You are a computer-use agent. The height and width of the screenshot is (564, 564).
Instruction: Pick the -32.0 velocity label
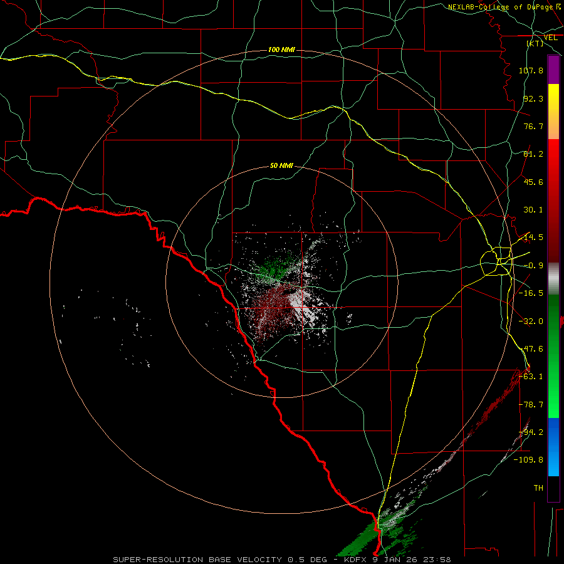(531, 321)
